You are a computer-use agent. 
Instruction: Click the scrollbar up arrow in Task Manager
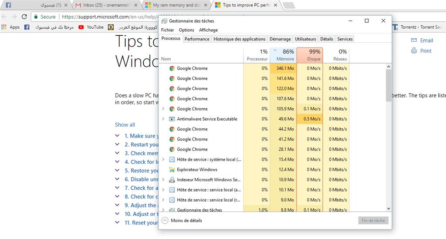click(x=389, y=67)
